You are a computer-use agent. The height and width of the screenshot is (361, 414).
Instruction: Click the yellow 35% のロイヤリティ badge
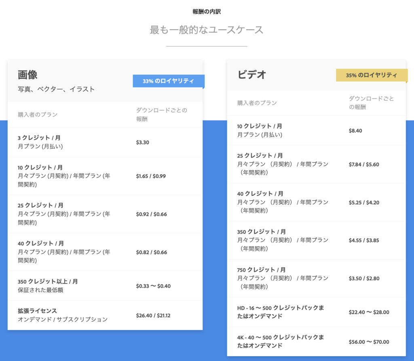point(371,75)
